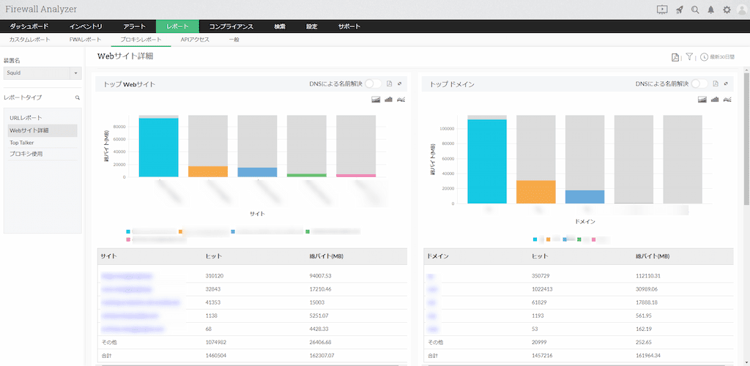Screen dimensions: 750x366
Task: Toggle DNSによる名前解決 in トップ Webサイト panel
Action: [x=373, y=83]
